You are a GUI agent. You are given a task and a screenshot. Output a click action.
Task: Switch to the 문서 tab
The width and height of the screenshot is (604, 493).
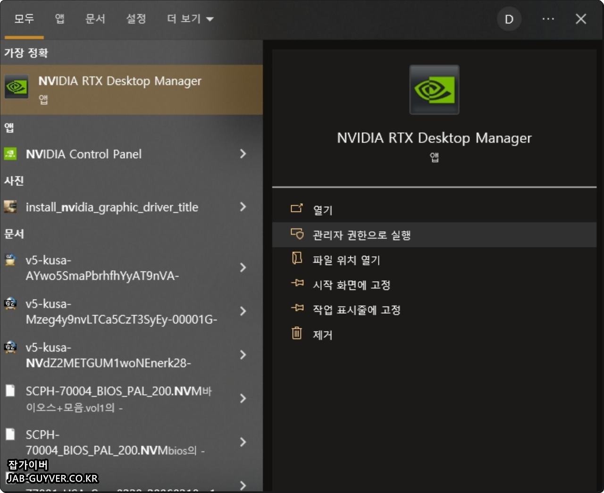95,19
